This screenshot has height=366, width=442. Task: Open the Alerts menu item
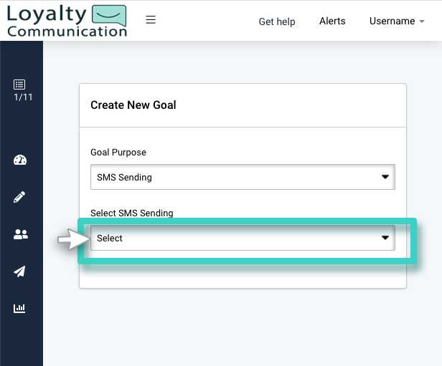tap(332, 21)
